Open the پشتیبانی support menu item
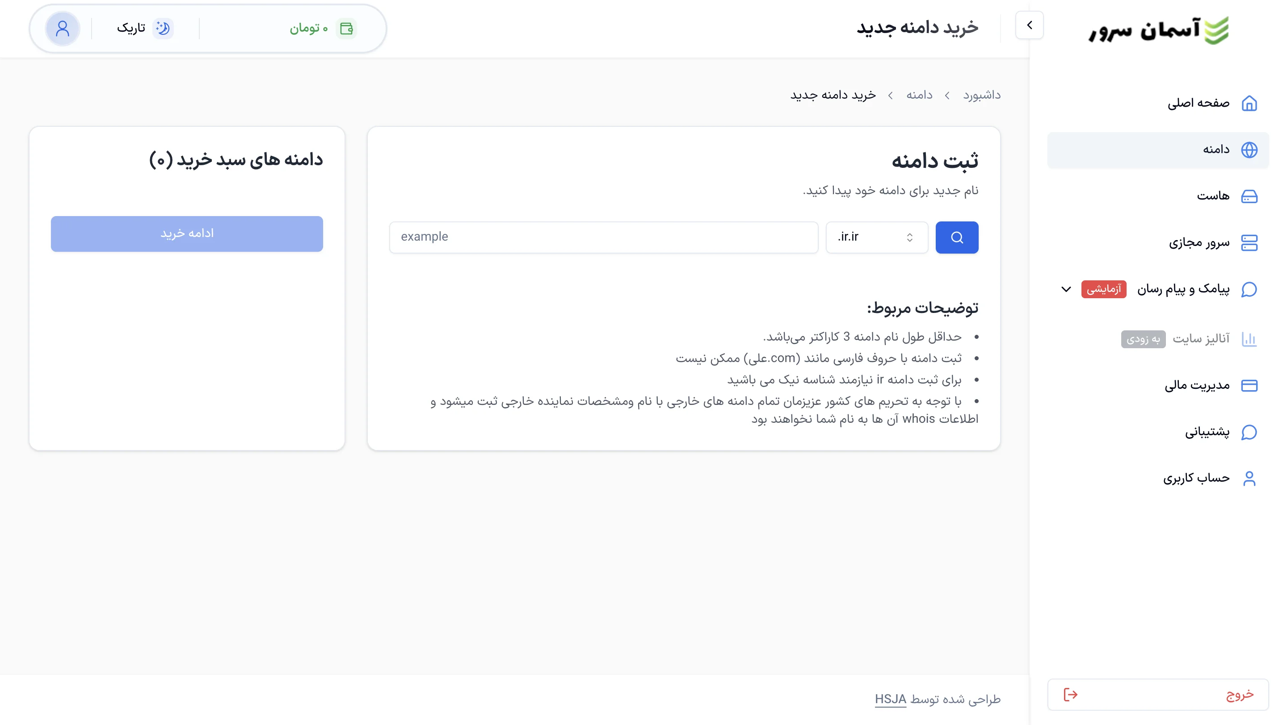This screenshot has width=1287, height=725. tap(1207, 432)
